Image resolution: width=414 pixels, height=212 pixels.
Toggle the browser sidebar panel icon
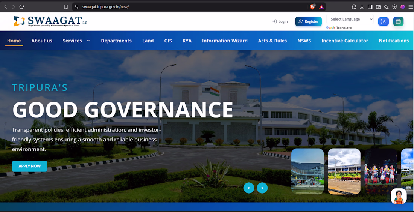point(370,7)
